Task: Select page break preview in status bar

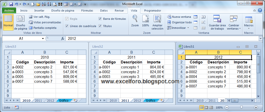Action: coord(211,107)
